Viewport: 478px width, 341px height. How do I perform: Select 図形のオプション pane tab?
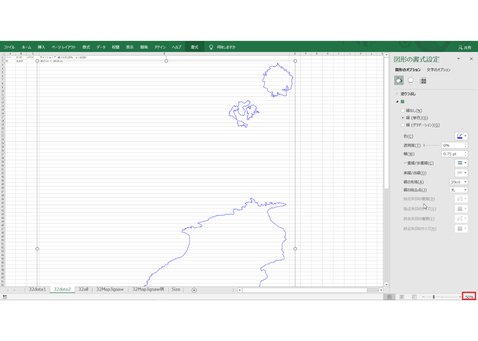[x=408, y=70]
